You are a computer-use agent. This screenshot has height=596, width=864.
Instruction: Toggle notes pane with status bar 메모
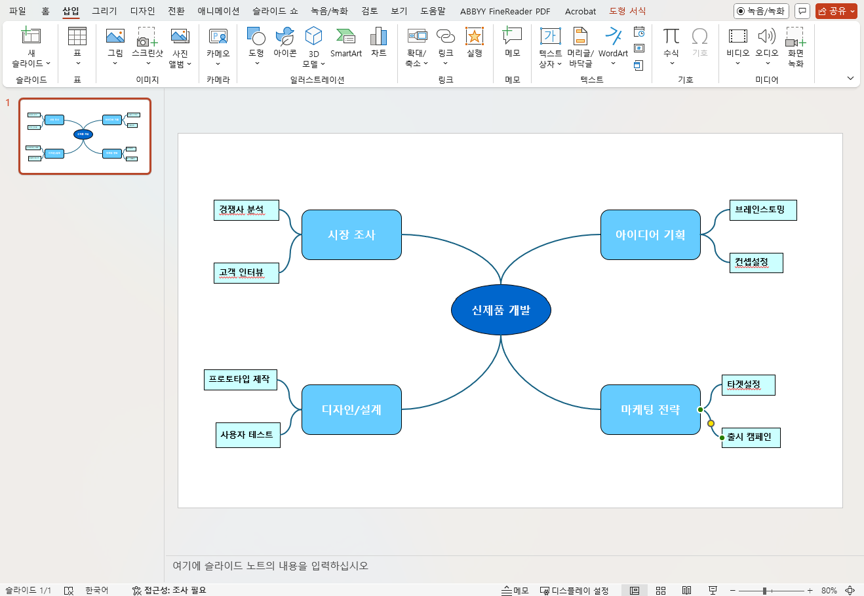pyautogui.click(x=515, y=590)
